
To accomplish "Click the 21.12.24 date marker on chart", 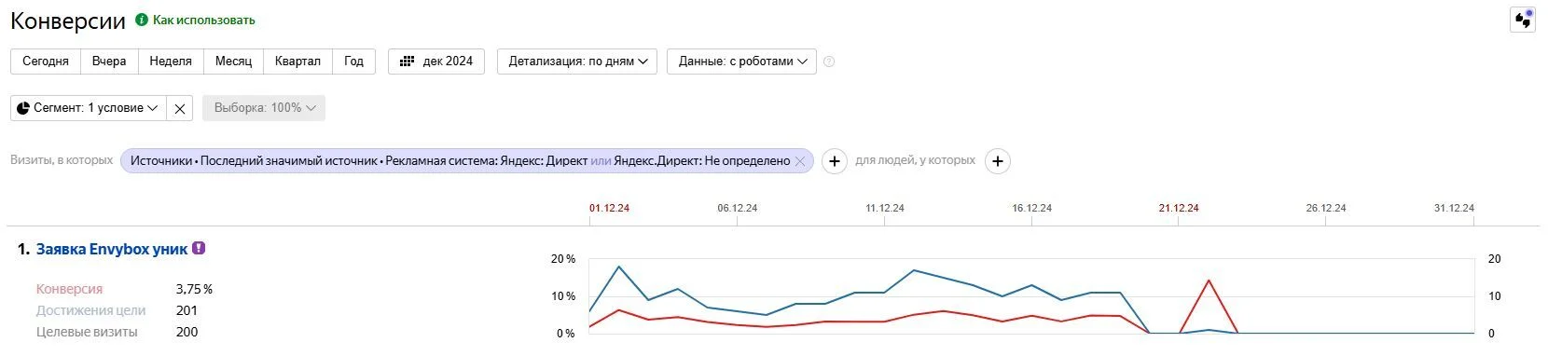I will tap(1179, 208).
